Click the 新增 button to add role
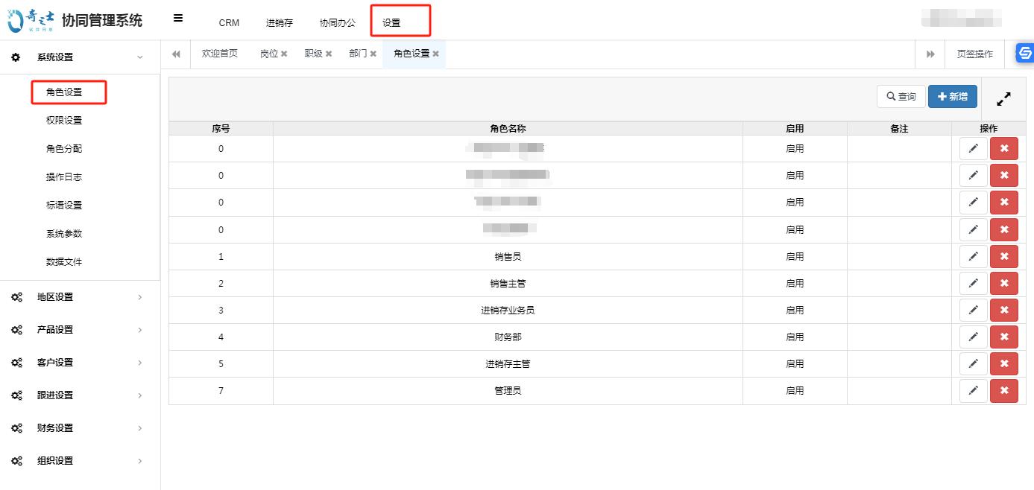Viewport: 1034px width, 490px height. pos(952,97)
